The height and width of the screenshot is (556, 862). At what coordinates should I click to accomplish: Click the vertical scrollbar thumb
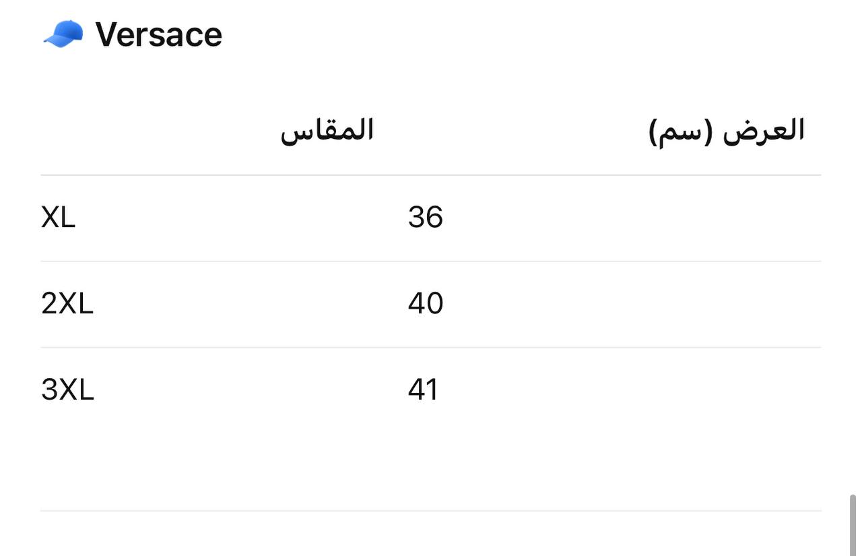[x=853, y=526]
